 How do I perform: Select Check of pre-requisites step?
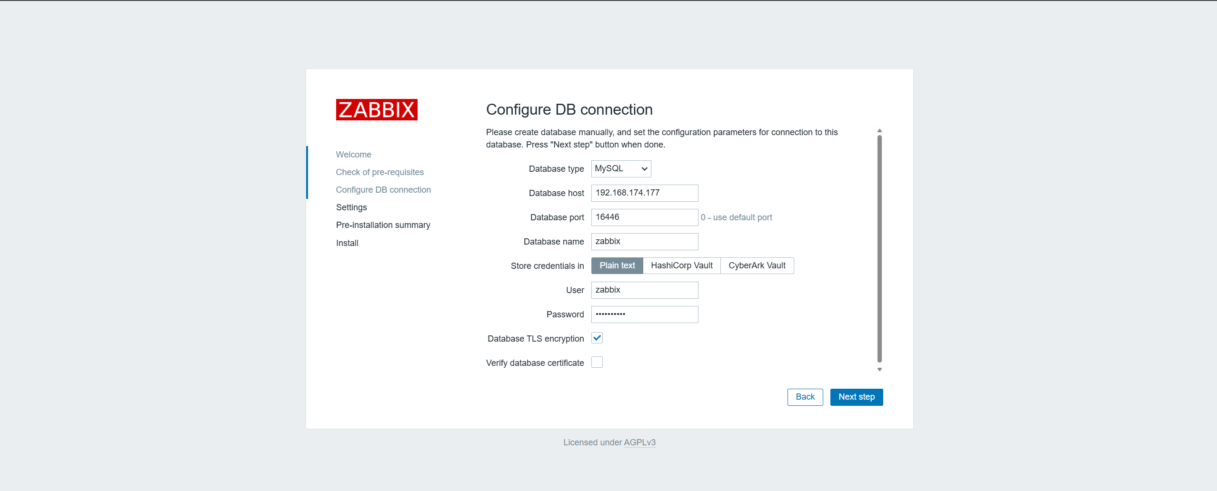[x=379, y=172]
